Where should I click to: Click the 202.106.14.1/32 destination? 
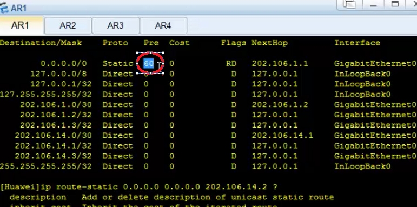tap(53, 146)
